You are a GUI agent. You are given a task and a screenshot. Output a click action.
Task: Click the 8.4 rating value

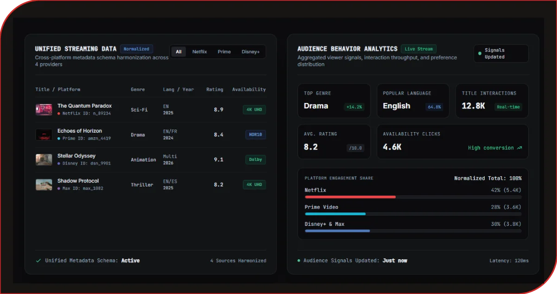pos(218,135)
